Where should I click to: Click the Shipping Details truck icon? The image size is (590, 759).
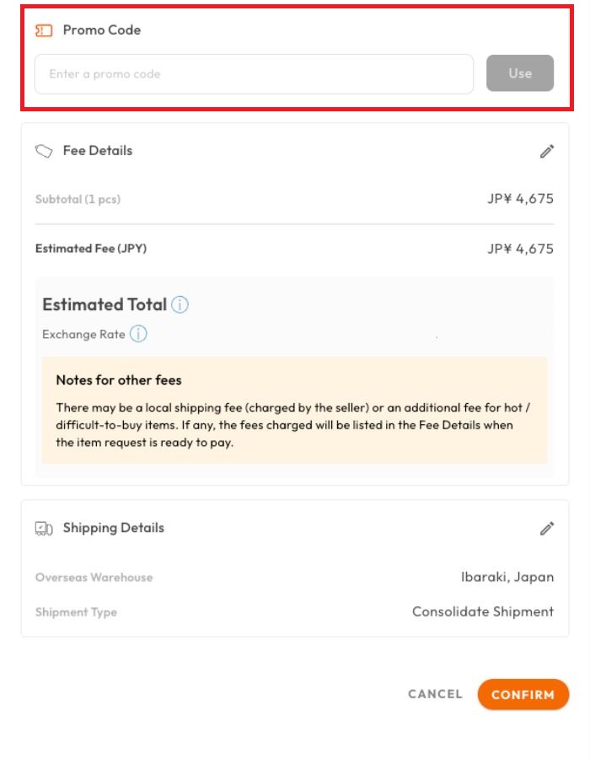click(44, 528)
